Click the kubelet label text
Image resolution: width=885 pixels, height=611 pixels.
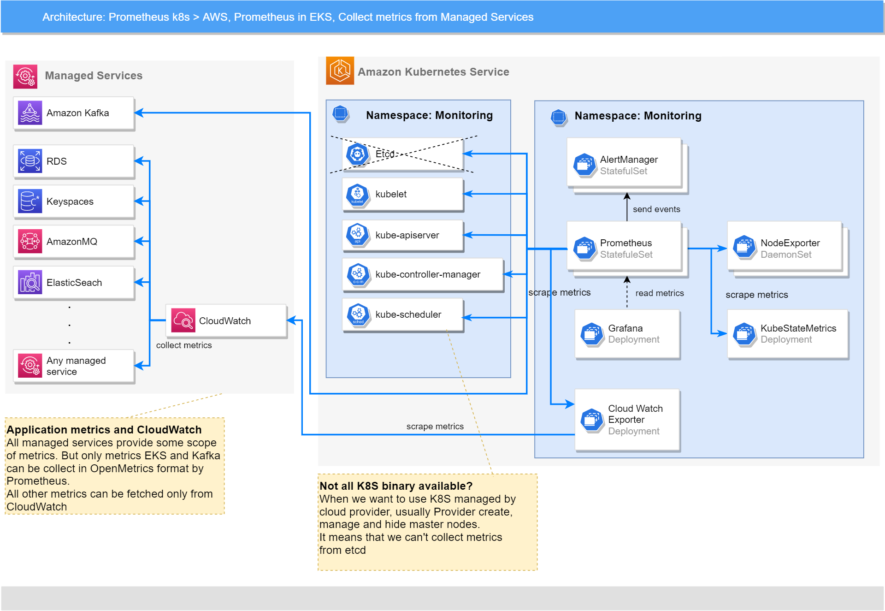(x=391, y=194)
